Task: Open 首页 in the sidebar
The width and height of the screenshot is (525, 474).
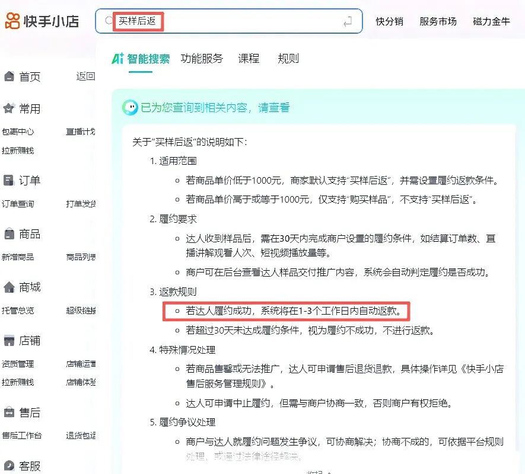Action: tap(30, 76)
